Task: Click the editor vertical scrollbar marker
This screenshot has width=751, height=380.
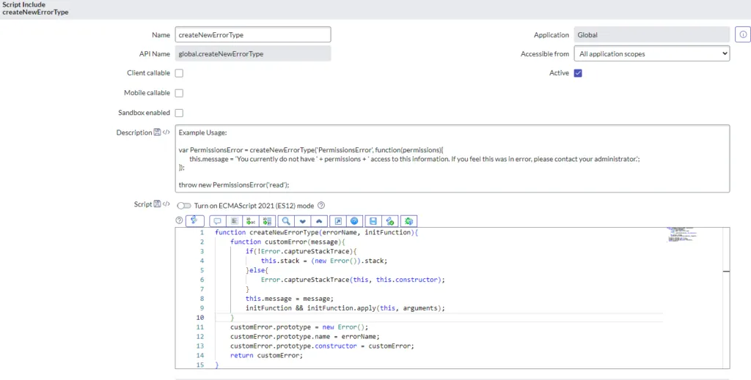Action: [726, 271]
